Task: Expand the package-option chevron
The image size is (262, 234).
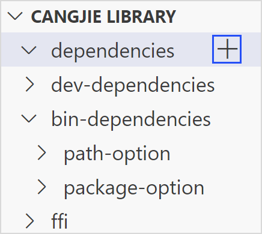Action: coord(42,187)
